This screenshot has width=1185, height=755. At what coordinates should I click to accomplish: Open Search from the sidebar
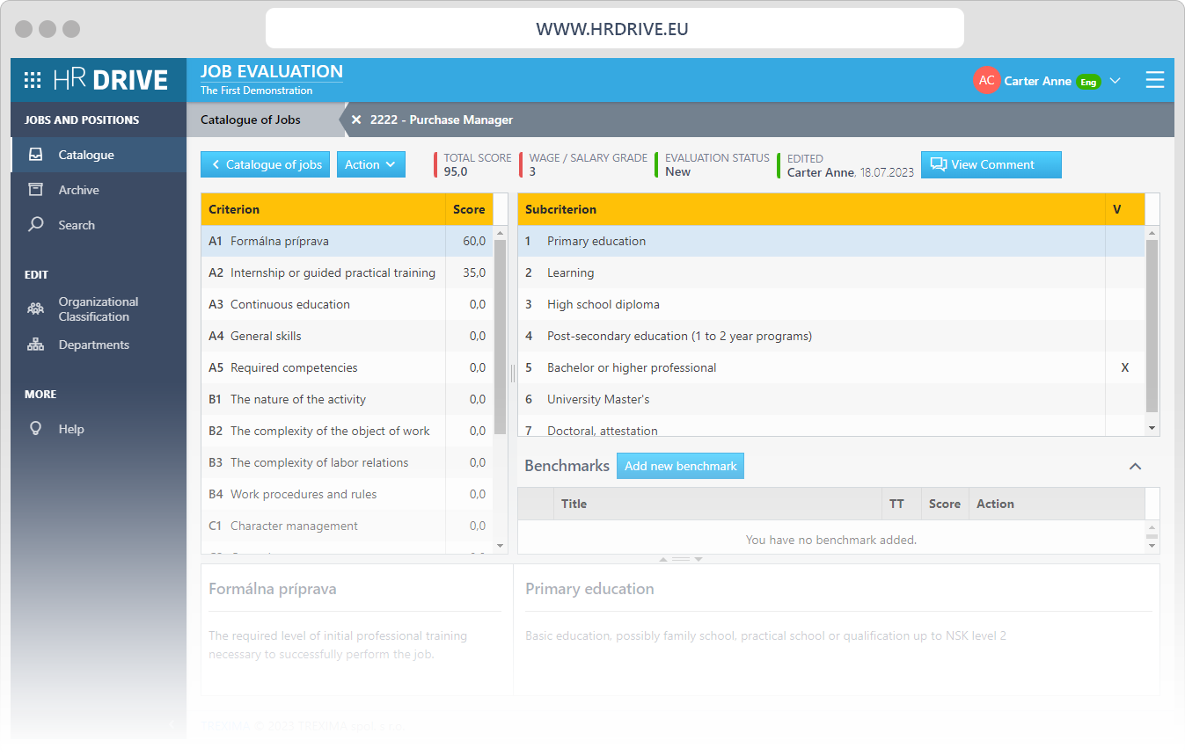77,225
